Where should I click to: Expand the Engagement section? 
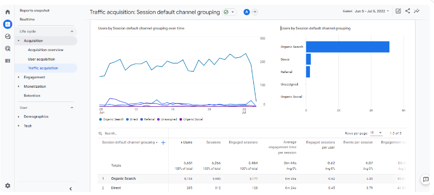(34, 77)
